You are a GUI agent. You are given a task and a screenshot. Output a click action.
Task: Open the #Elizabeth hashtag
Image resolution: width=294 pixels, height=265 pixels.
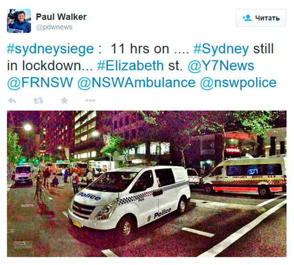point(131,66)
